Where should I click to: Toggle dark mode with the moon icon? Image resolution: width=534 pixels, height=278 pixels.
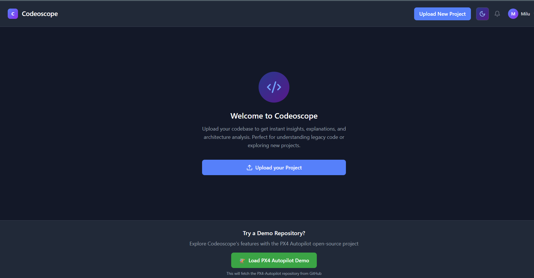click(x=482, y=14)
